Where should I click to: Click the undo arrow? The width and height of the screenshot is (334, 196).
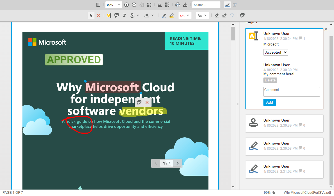(232, 15)
